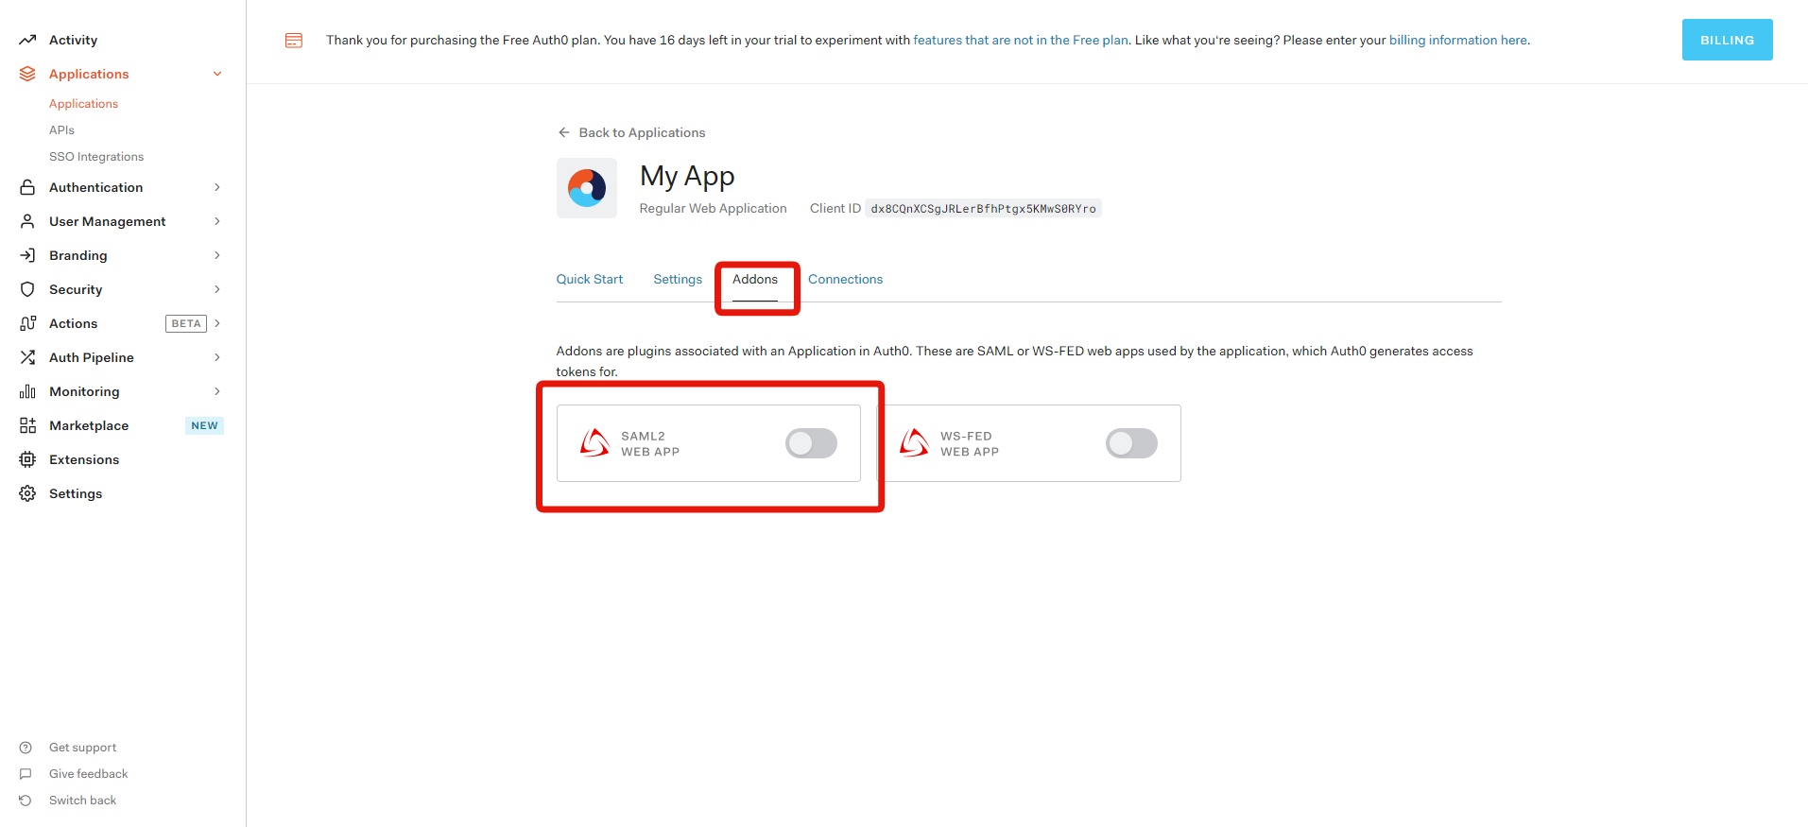Viewport: 1808px width, 827px height.
Task: Click the Regular Web Application label
Action: 713,208
